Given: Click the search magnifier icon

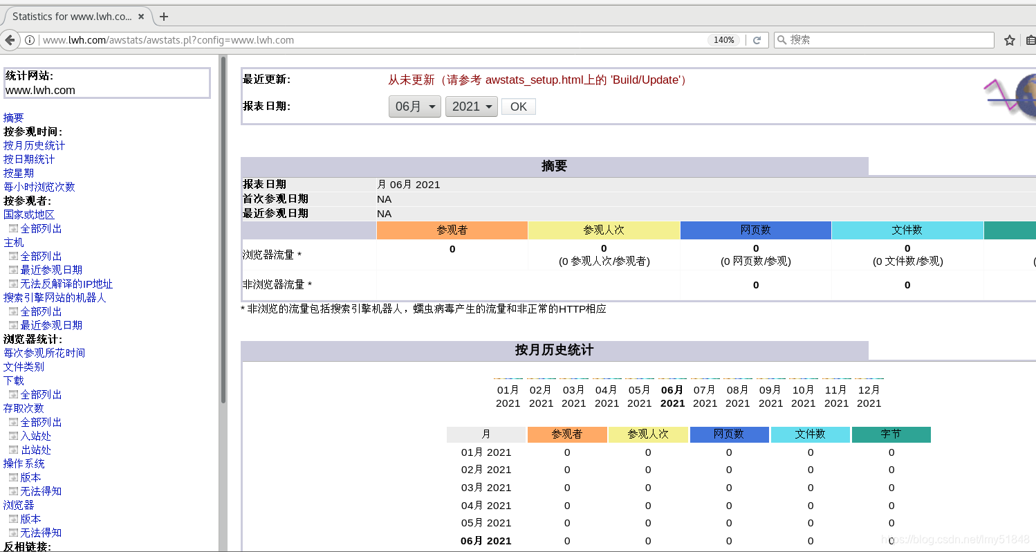Looking at the screenshot, I should coord(781,40).
